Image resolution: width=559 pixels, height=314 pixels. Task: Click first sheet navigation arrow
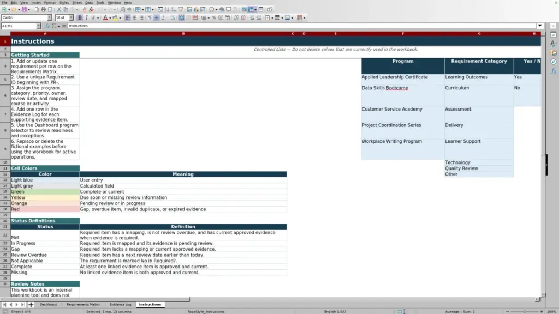point(4,305)
